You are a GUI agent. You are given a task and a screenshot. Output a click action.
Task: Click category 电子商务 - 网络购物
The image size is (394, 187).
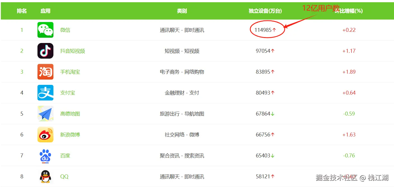click(x=182, y=72)
